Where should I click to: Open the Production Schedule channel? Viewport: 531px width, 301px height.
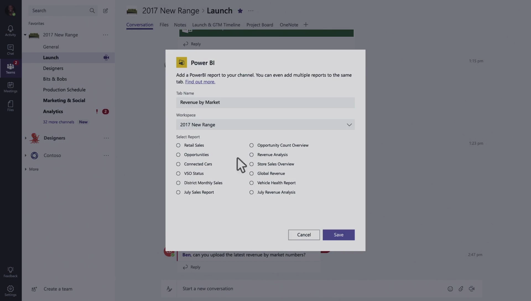(64, 90)
